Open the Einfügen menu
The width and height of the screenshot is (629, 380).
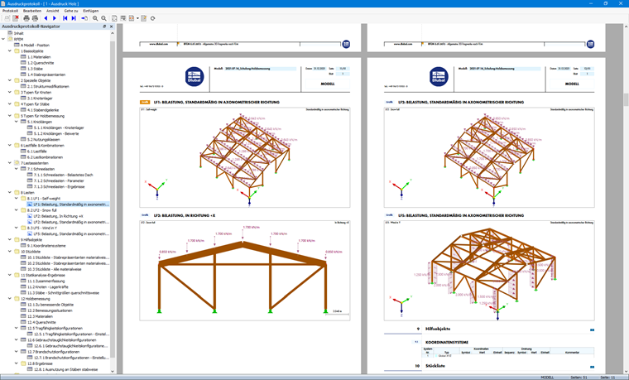click(91, 11)
